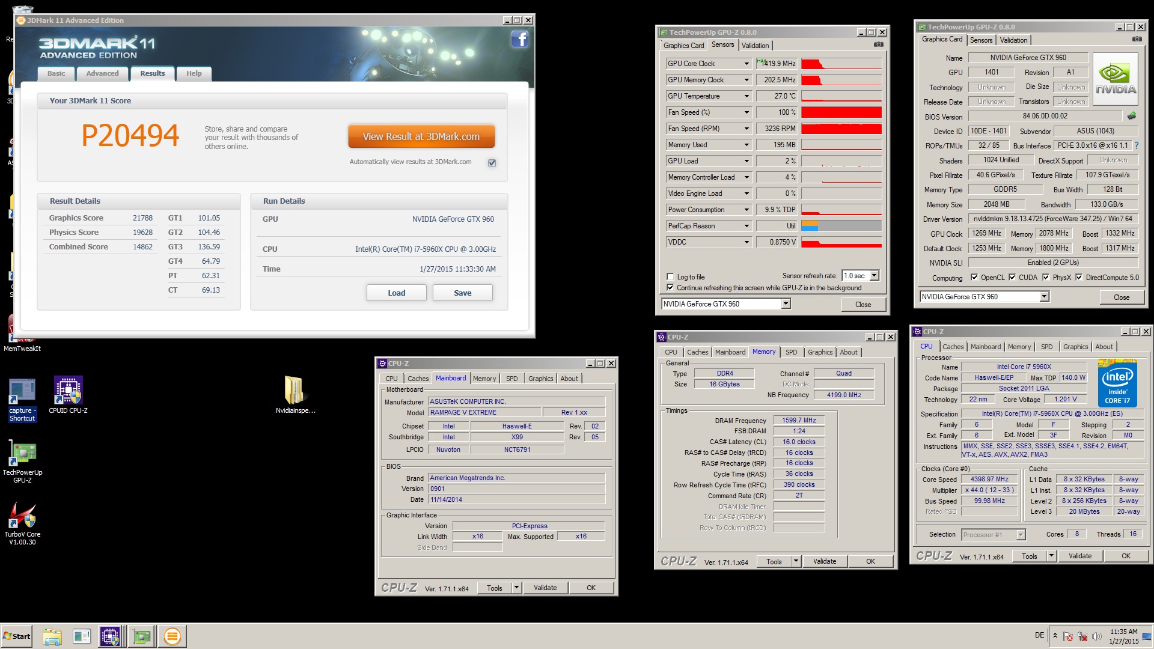Viewport: 1154px width, 649px height.
Task: Switch to the Advanced tab in 3DMark 11
Action: 102,73
